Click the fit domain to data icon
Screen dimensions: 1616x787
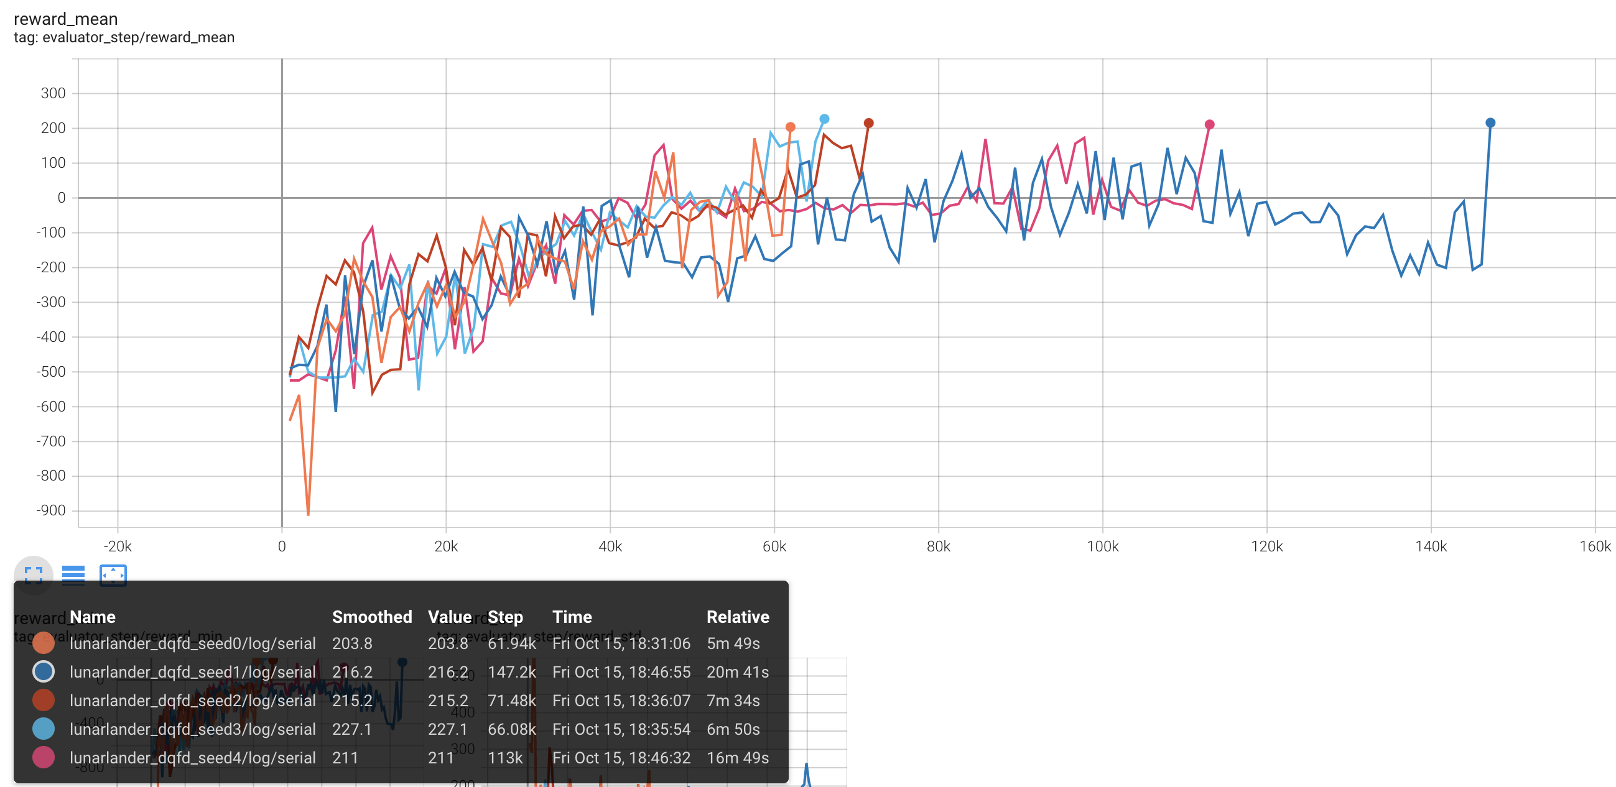[x=113, y=574]
